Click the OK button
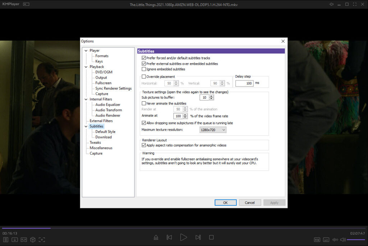 (x=225, y=203)
